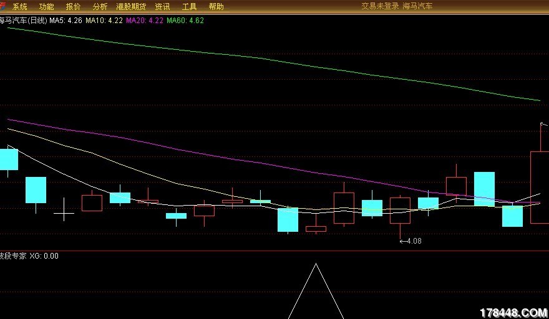Select the last large red candlestick on the right

540,173
